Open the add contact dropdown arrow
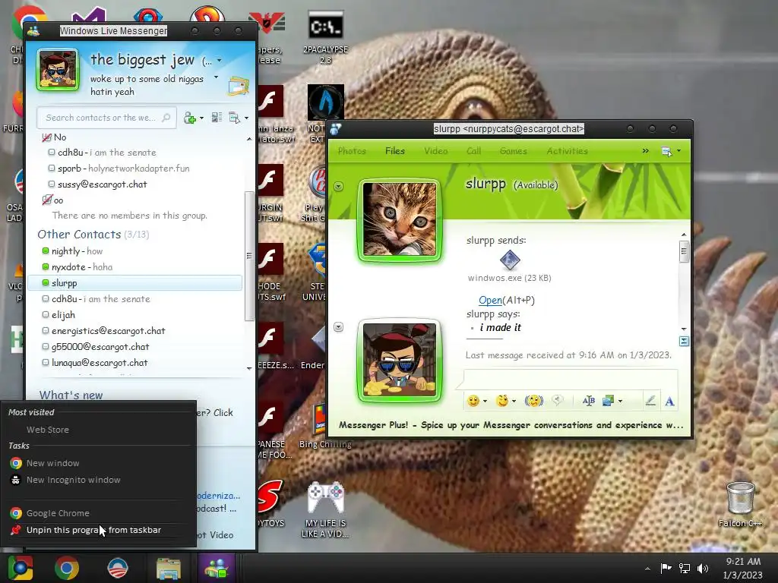This screenshot has height=583, width=778. pyautogui.click(x=201, y=118)
